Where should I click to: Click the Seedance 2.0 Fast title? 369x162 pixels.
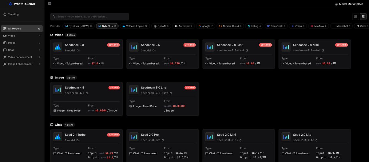point(230,45)
